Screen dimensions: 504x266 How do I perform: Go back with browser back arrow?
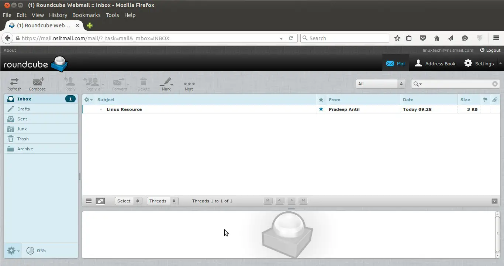pos(7,38)
